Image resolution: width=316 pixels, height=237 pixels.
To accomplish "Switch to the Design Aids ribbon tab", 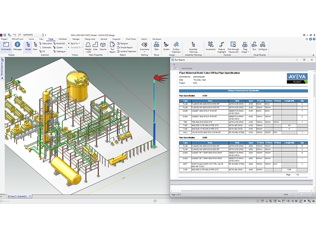I will click(90, 39).
